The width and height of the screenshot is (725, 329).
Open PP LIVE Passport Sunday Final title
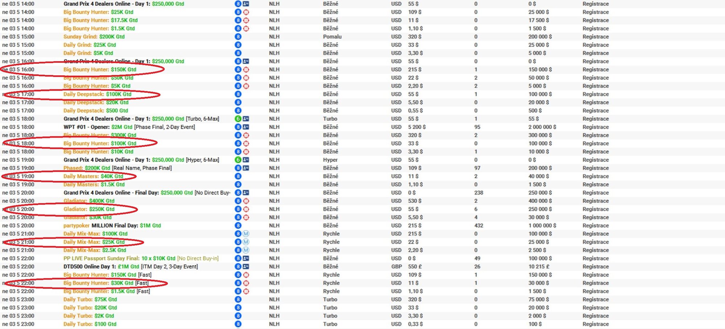click(141, 258)
